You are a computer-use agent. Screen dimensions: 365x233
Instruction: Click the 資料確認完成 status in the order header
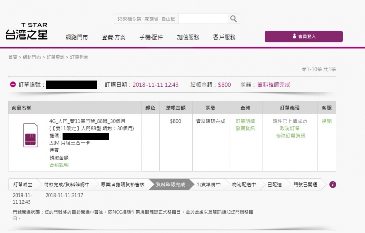pyautogui.click(x=274, y=85)
